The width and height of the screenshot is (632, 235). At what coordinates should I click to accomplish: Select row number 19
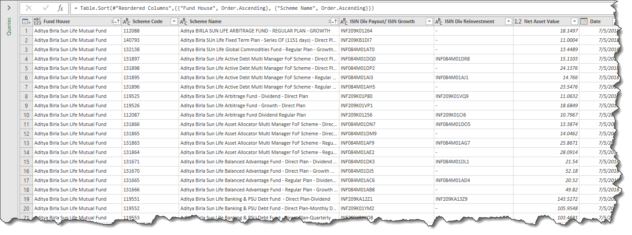point(26,199)
